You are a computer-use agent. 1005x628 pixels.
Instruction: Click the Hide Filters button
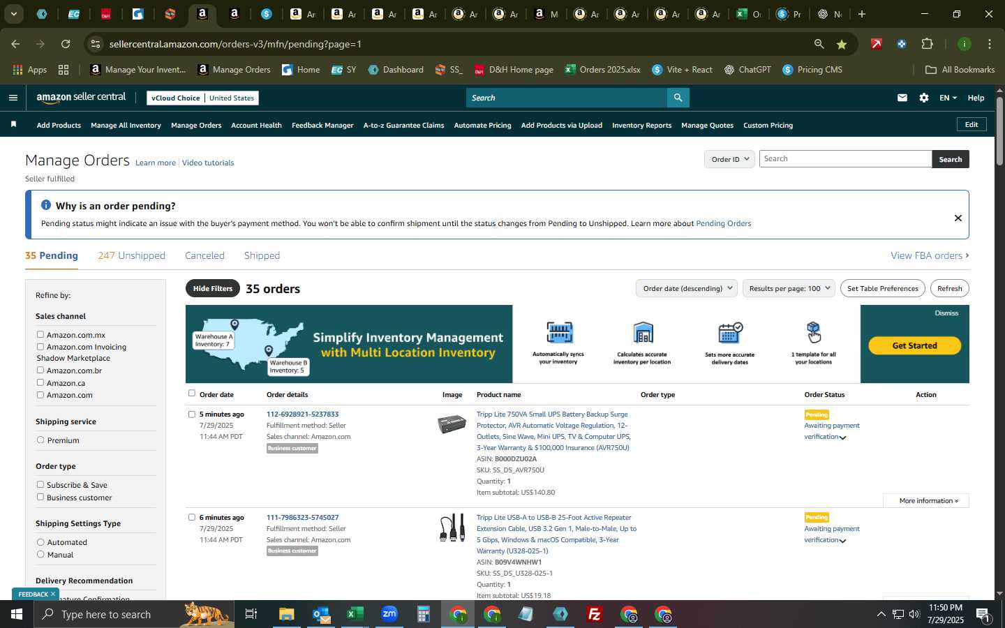tap(213, 288)
